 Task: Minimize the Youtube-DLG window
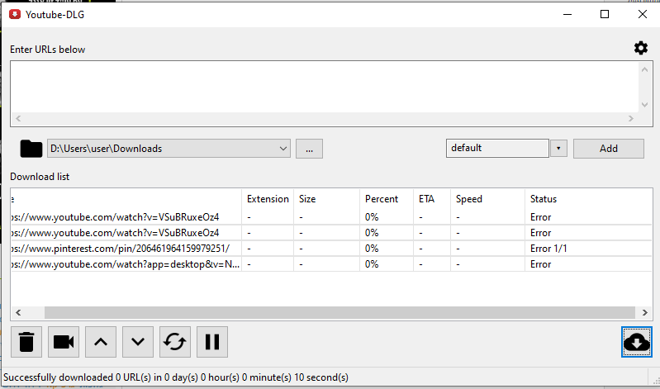[x=567, y=14]
